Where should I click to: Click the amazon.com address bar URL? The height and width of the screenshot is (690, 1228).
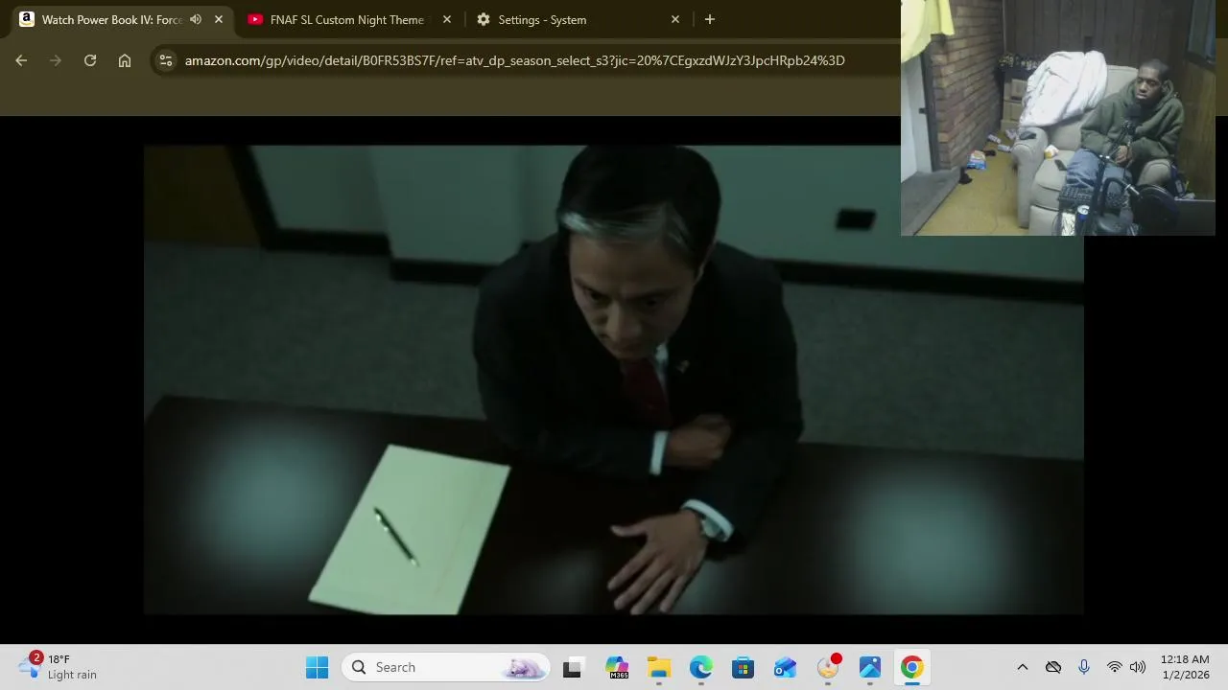coord(514,60)
